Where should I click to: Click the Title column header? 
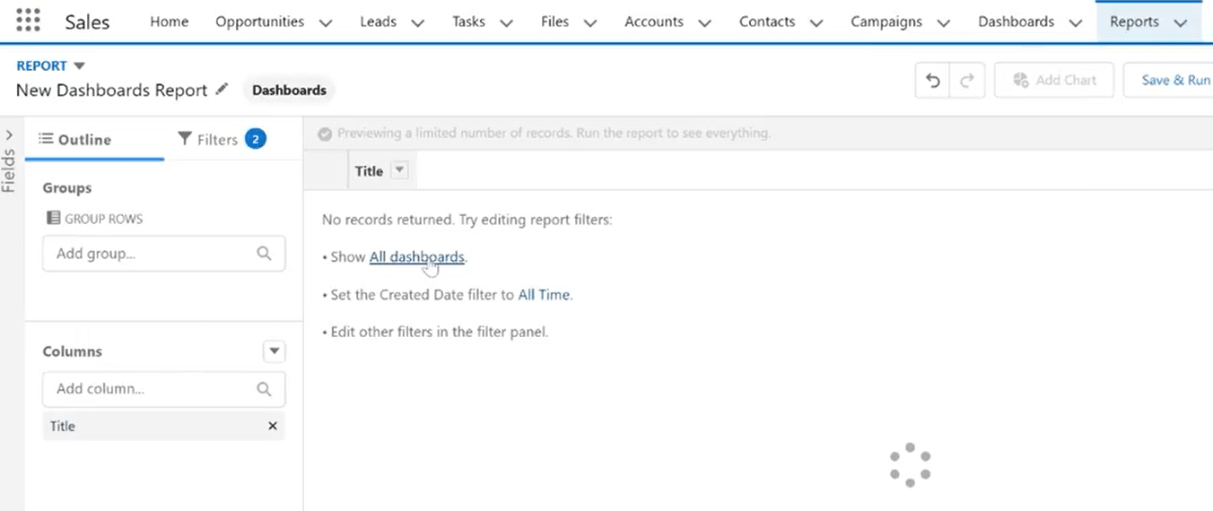(369, 171)
